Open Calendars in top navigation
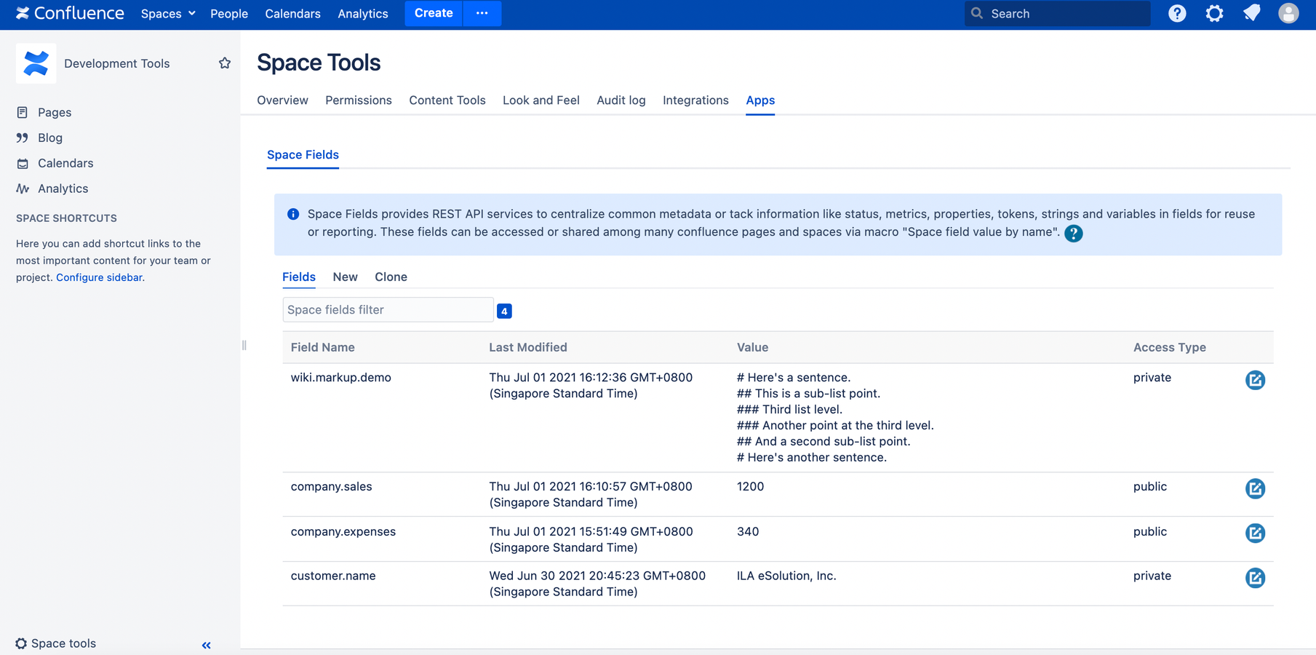Viewport: 1316px width, 655px height. [292, 13]
